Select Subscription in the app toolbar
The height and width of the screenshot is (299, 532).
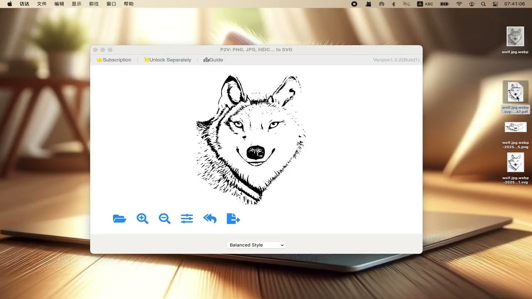coord(116,60)
